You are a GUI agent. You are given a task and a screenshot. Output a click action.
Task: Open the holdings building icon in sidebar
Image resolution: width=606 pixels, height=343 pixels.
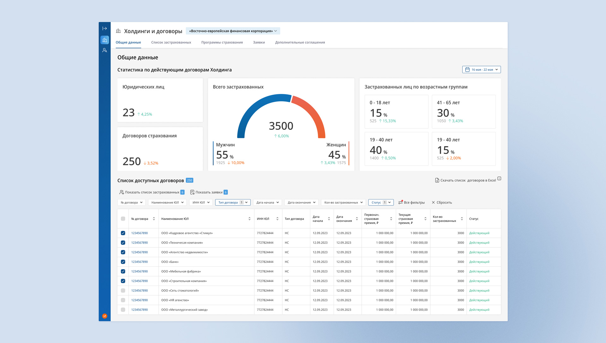[104, 40]
